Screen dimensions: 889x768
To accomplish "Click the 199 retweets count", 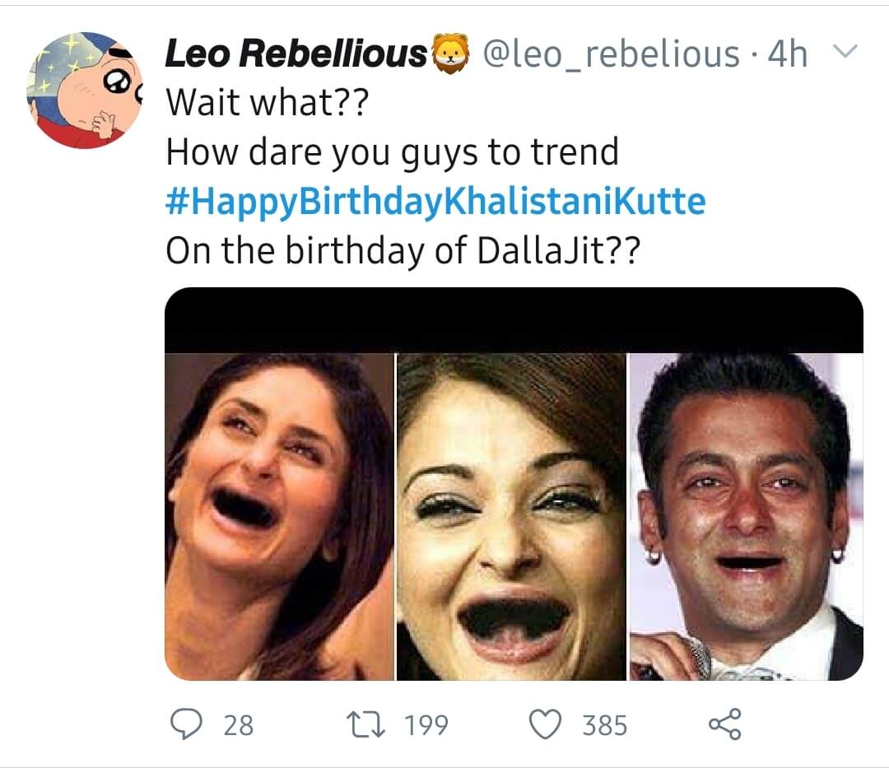I will tap(426, 725).
